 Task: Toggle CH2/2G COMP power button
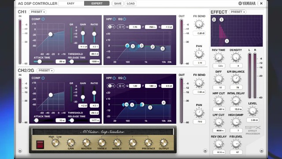coord(43,78)
